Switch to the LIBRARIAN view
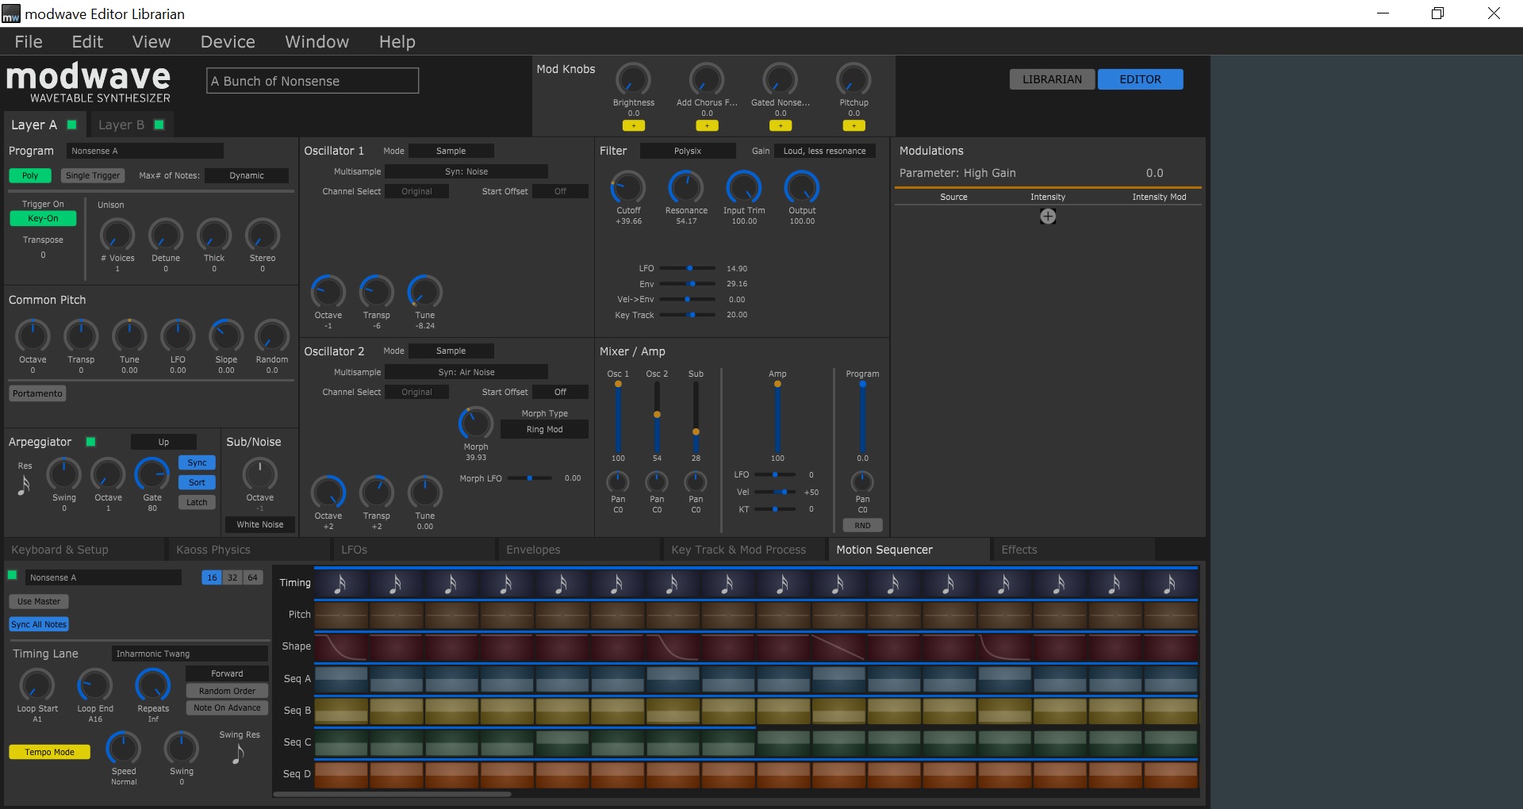The width and height of the screenshot is (1523, 809). [1050, 79]
